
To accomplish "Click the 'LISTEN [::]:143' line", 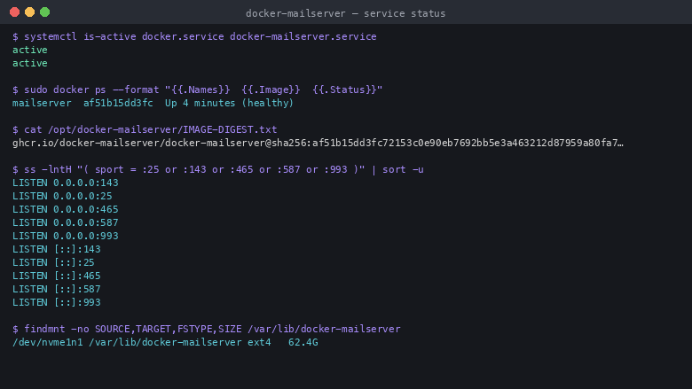I will pyautogui.click(x=57, y=249).
